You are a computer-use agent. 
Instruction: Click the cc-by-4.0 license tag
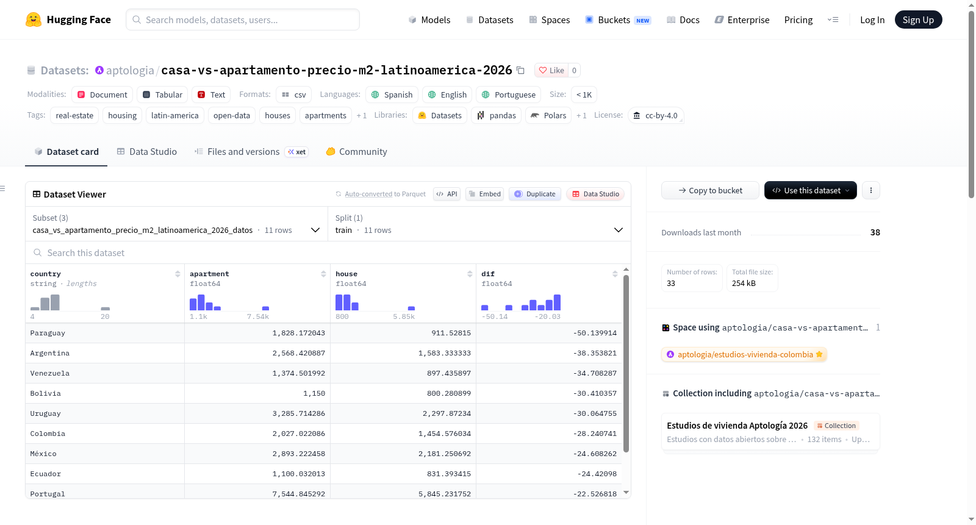pos(655,115)
